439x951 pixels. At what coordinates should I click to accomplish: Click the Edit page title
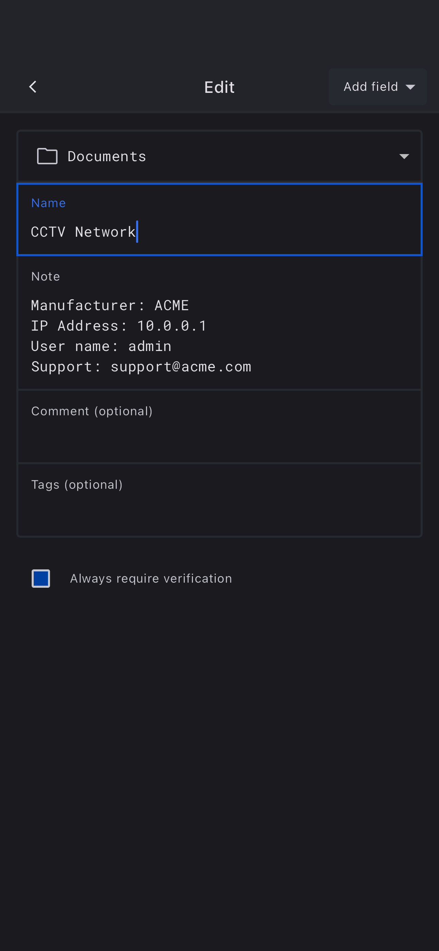[x=219, y=87]
